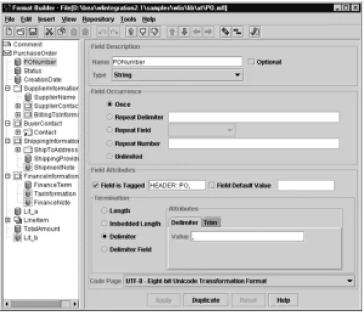The height and width of the screenshot is (313, 364).
Task: Enable the Field Default Value checkbox
Action: point(212,185)
